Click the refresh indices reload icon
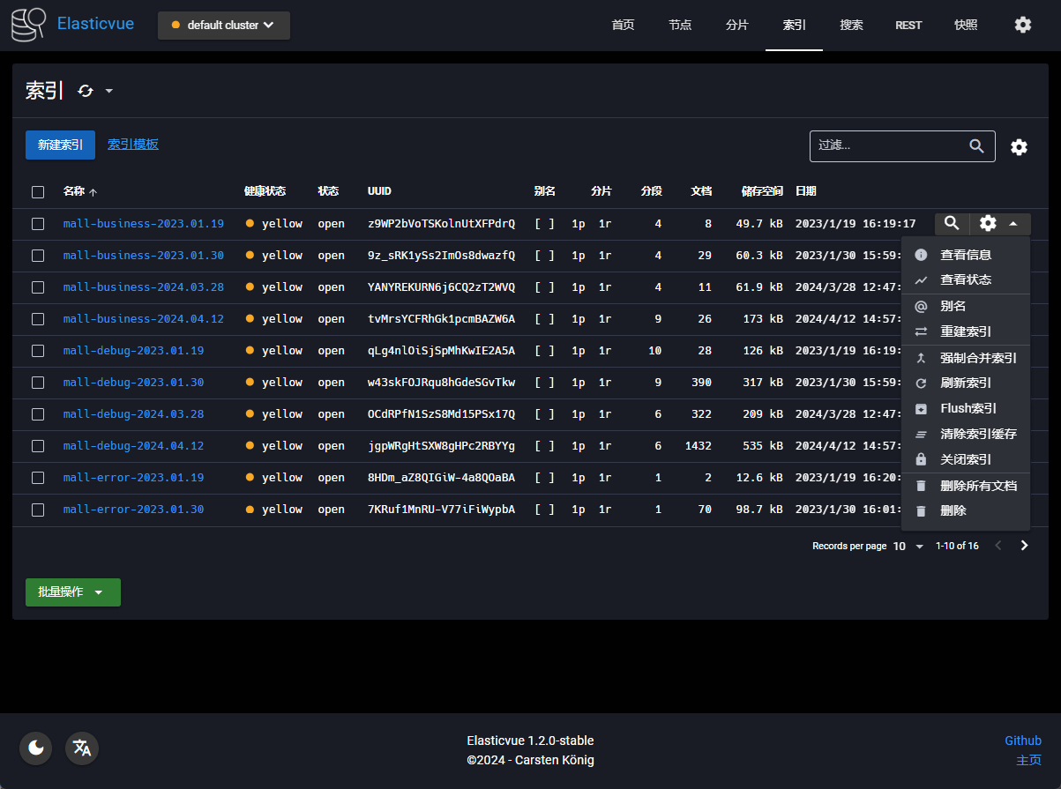Screen dimensions: 1061x789 86,91
